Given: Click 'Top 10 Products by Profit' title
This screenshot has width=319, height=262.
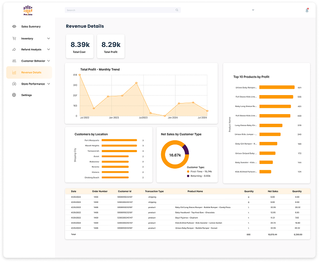Looking at the screenshot, I should point(251,77).
